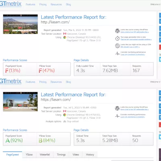Click 'Stop onload' analysis option text

pyautogui.click(x=73, y=122)
